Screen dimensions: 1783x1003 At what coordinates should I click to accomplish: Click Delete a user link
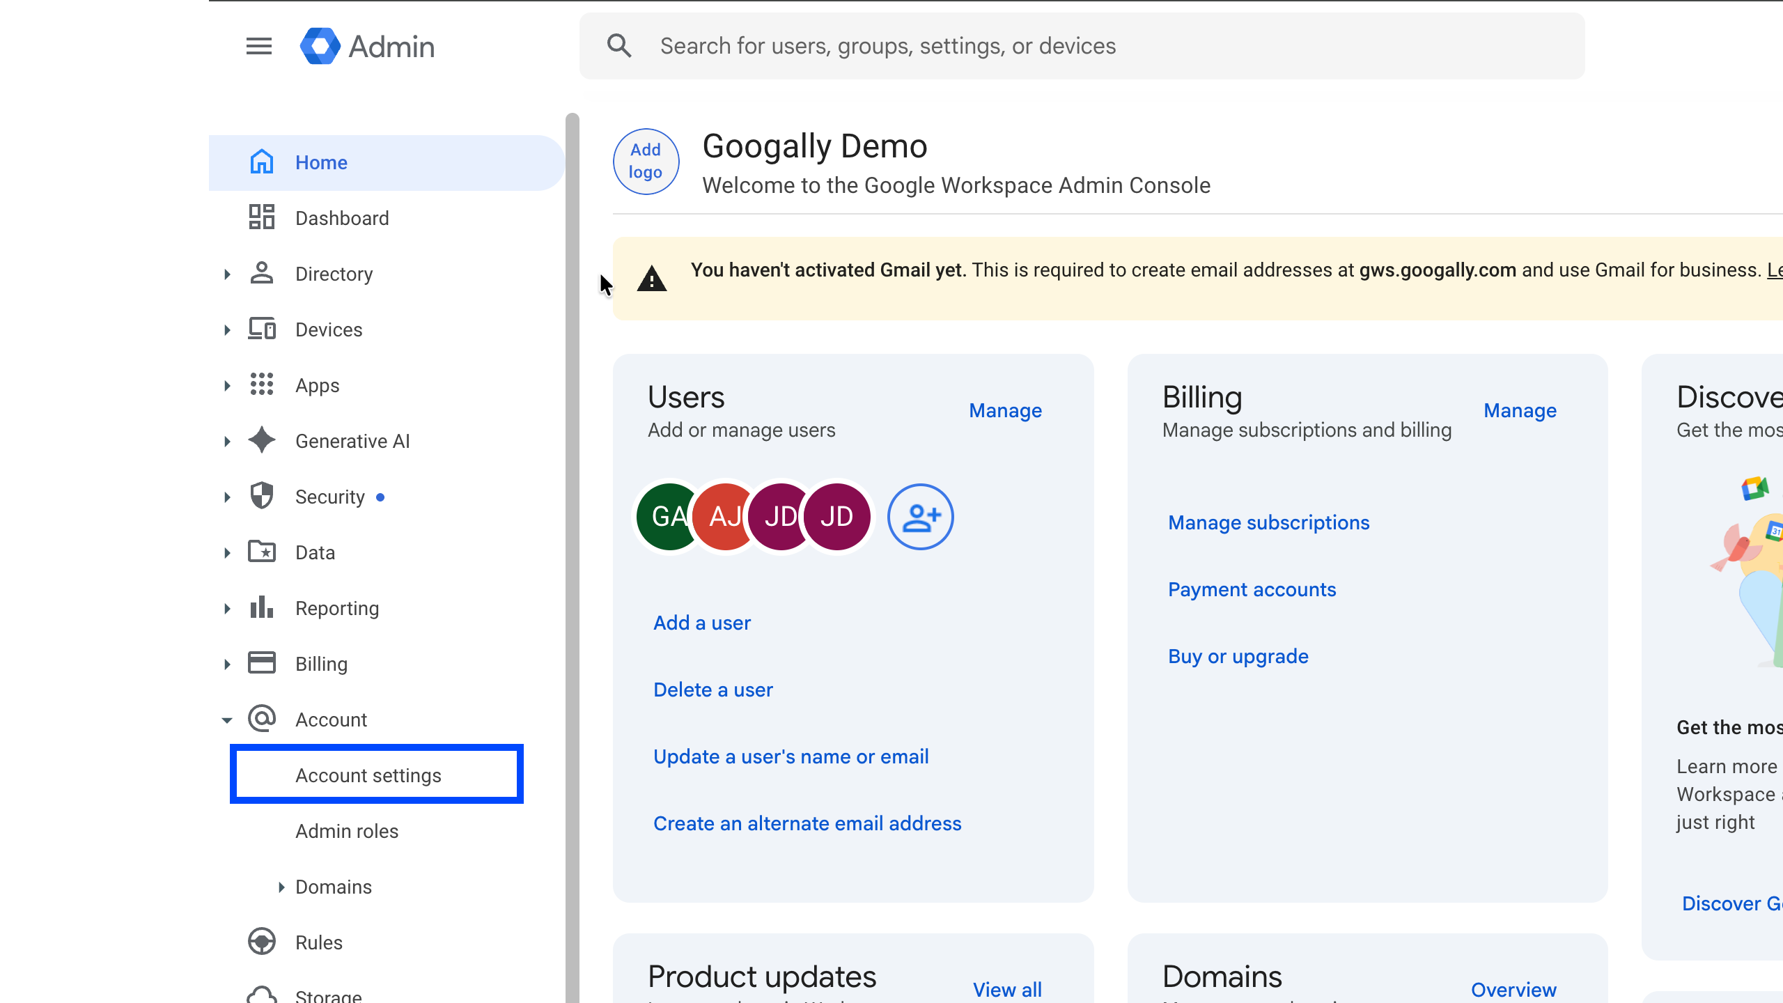pyautogui.click(x=713, y=690)
